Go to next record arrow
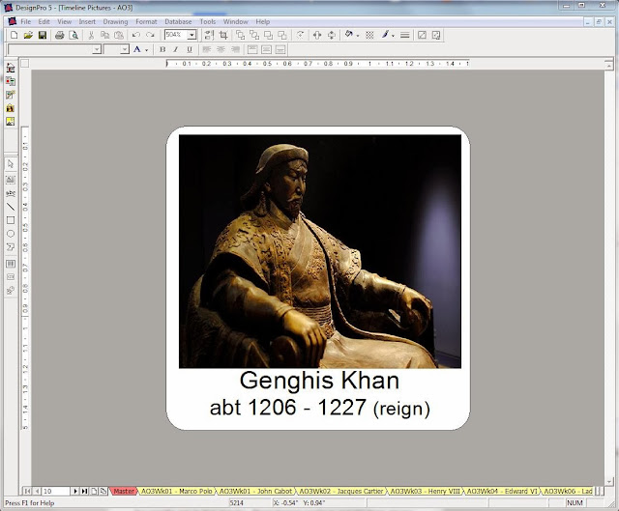619x511 pixels. [x=75, y=492]
